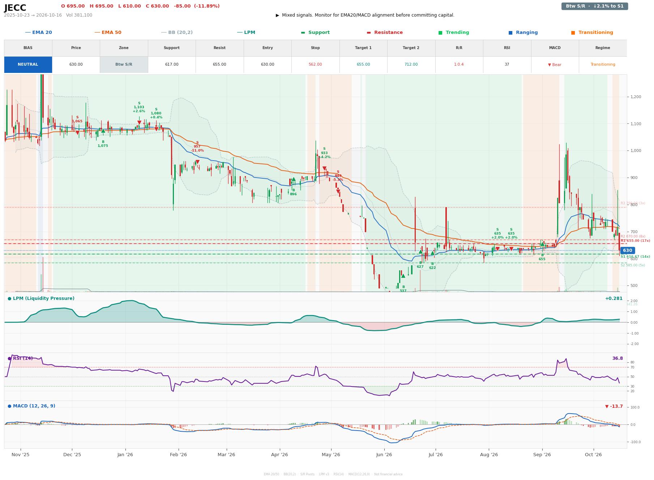This screenshot has height=480, width=654.
Task: Click the R:R column header
Action: 459,48
